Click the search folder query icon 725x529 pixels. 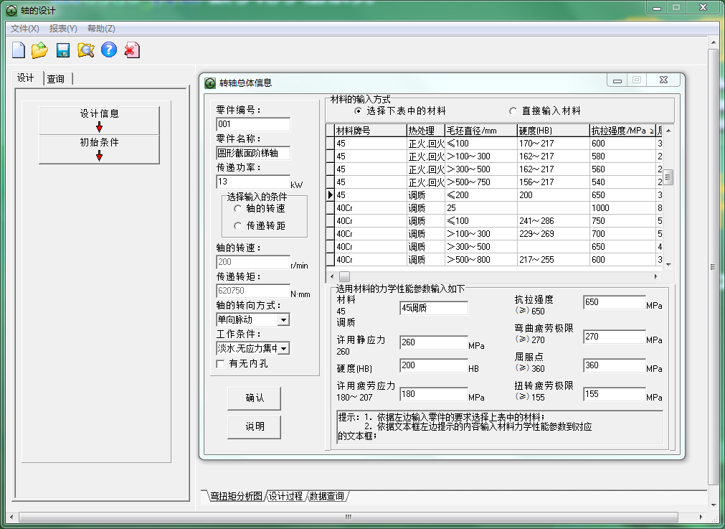86,50
